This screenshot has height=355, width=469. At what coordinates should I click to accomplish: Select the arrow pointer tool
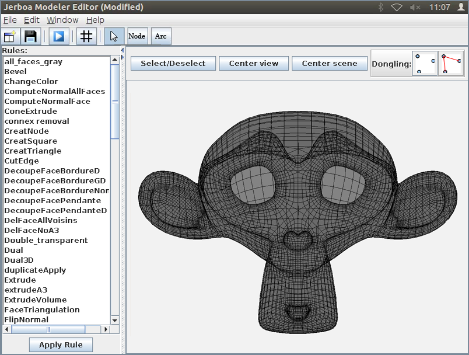click(114, 36)
